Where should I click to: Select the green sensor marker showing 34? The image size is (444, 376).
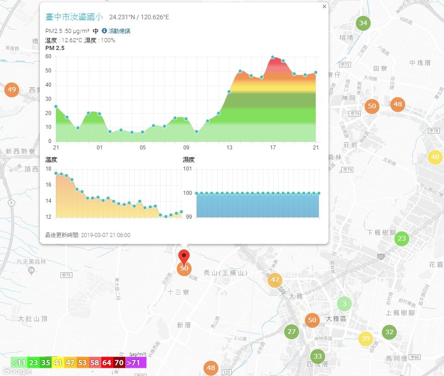(x=363, y=23)
